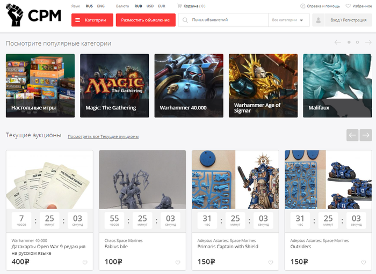
Task: Open the user profile avatar icon
Action: click(x=318, y=20)
